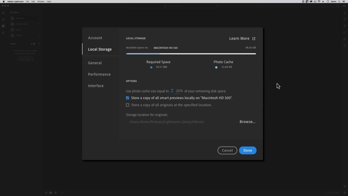Switch Albums panel to grid view icon
This screenshot has height=196, width=348.
(34, 44)
